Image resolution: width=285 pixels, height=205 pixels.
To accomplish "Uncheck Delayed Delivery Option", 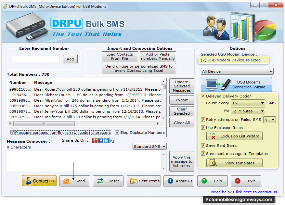I will click(203, 96).
